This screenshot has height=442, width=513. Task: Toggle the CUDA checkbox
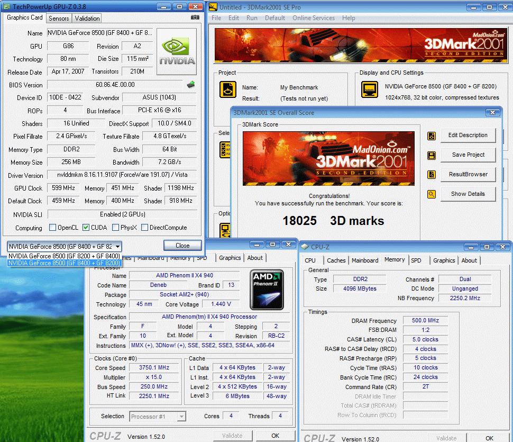pos(86,228)
